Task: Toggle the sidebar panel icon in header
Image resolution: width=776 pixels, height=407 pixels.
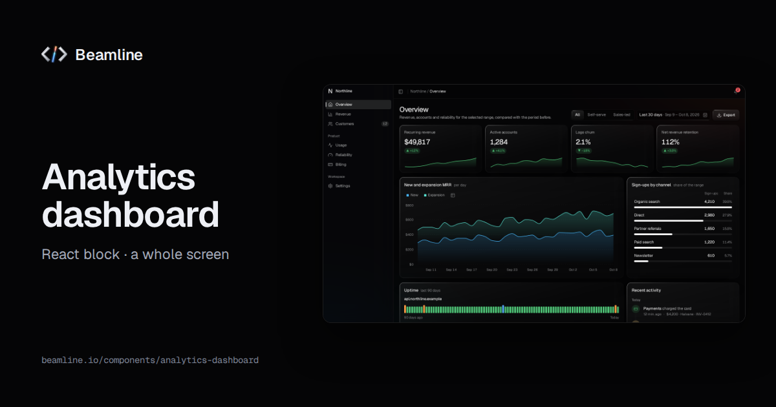Action: [401, 92]
